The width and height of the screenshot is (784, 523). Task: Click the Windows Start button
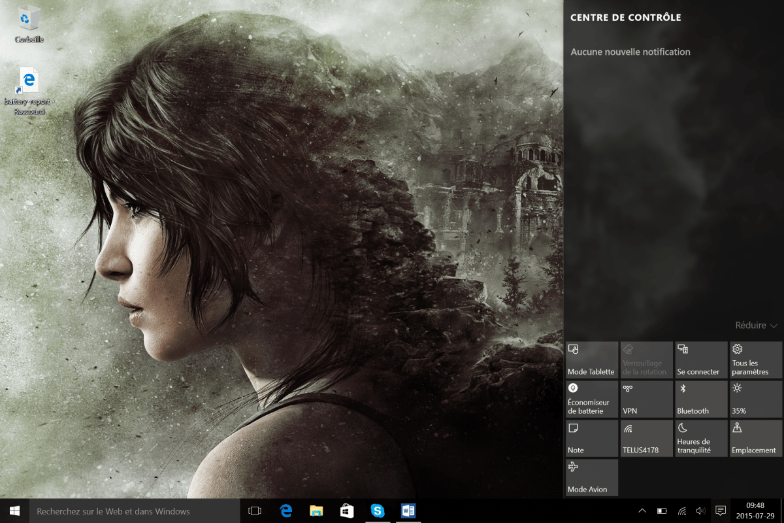[14, 511]
